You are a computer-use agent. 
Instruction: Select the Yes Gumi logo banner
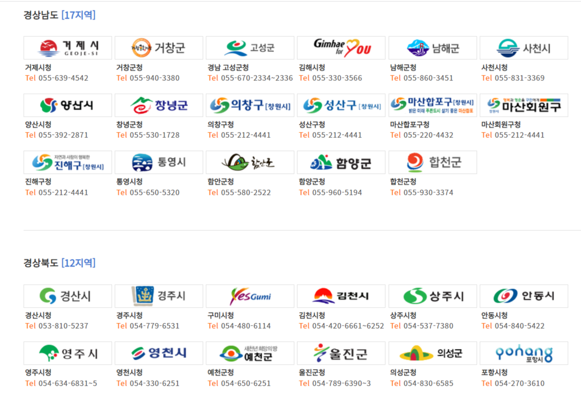point(250,296)
